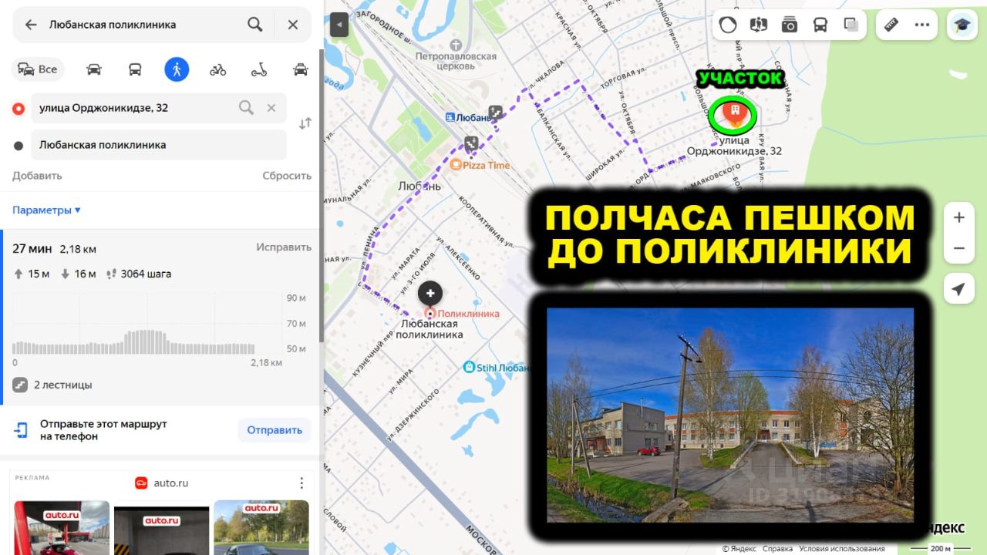Click the stairs marker near Любань station
The height and width of the screenshot is (555, 987).
point(496,112)
